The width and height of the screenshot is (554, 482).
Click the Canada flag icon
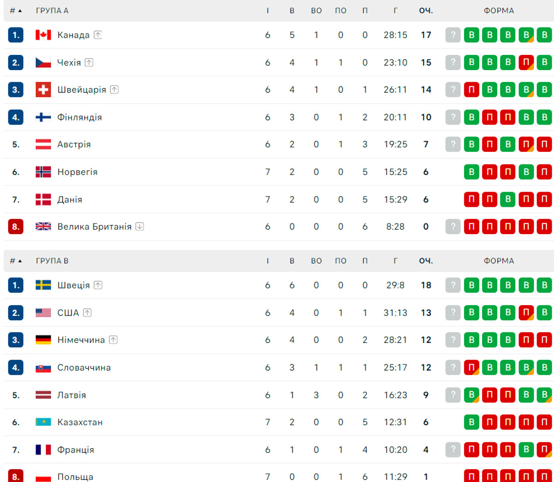tap(43, 35)
